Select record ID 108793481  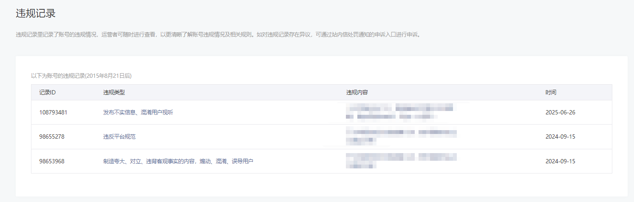(53, 112)
